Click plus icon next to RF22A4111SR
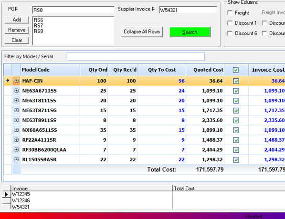285x219 pixels. click(x=16, y=140)
